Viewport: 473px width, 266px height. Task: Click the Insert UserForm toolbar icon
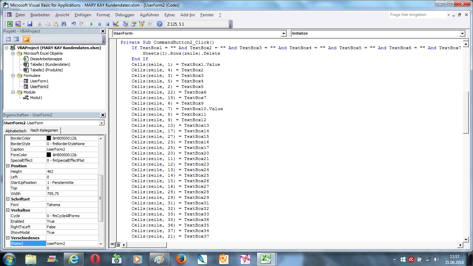coord(18,24)
